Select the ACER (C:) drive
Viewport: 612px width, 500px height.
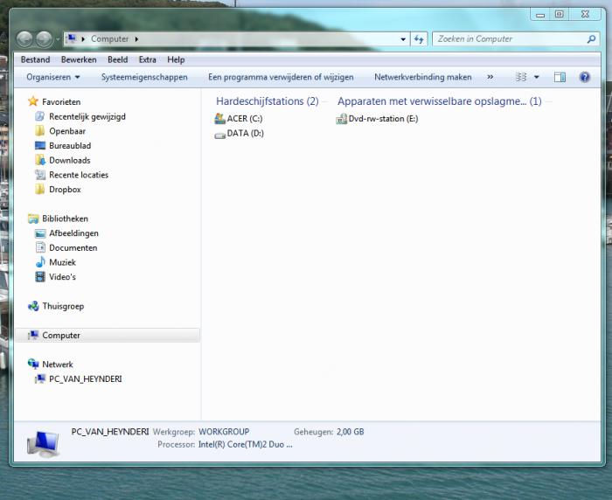[244, 119]
